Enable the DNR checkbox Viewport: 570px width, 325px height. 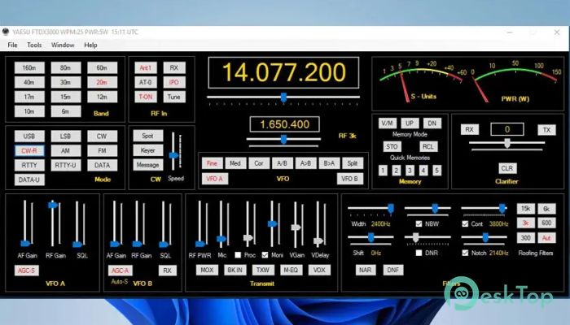[419, 253]
